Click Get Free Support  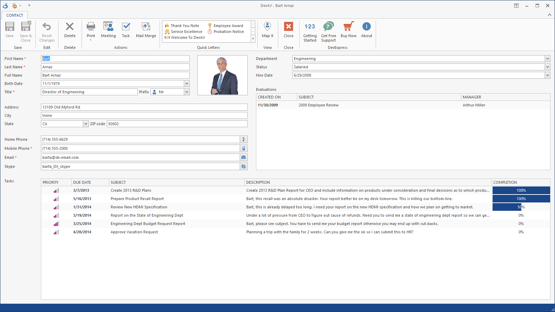[328, 31]
